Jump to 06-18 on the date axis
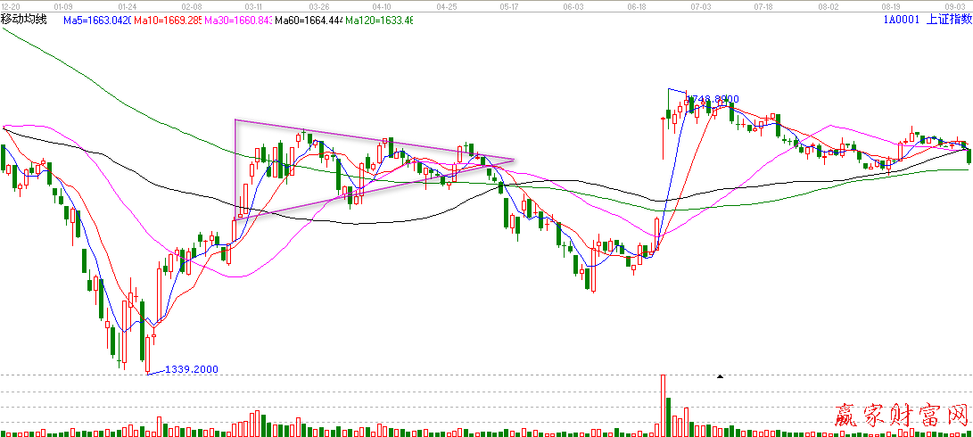The height and width of the screenshot is (437, 973). 637,5
